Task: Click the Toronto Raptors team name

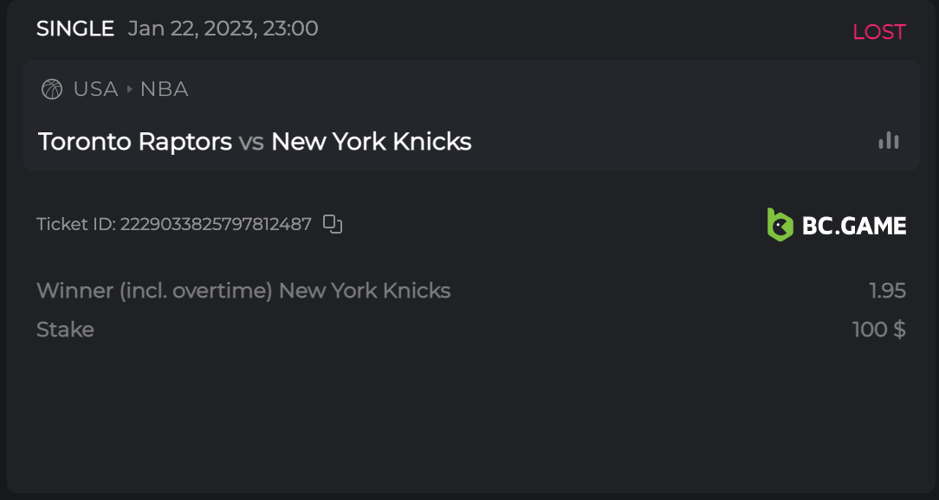Action: pos(135,141)
